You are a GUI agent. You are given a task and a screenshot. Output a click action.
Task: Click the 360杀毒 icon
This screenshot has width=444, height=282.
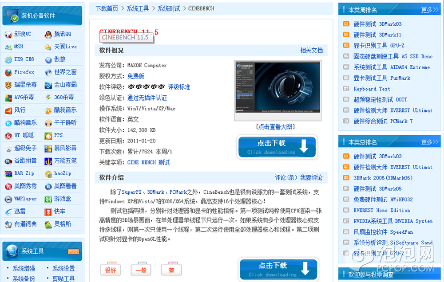coord(48,98)
